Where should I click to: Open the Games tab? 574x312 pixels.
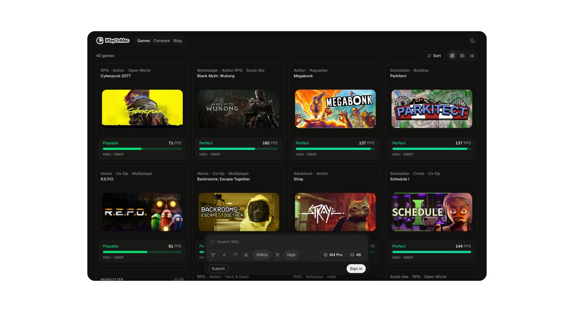coord(143,41)
